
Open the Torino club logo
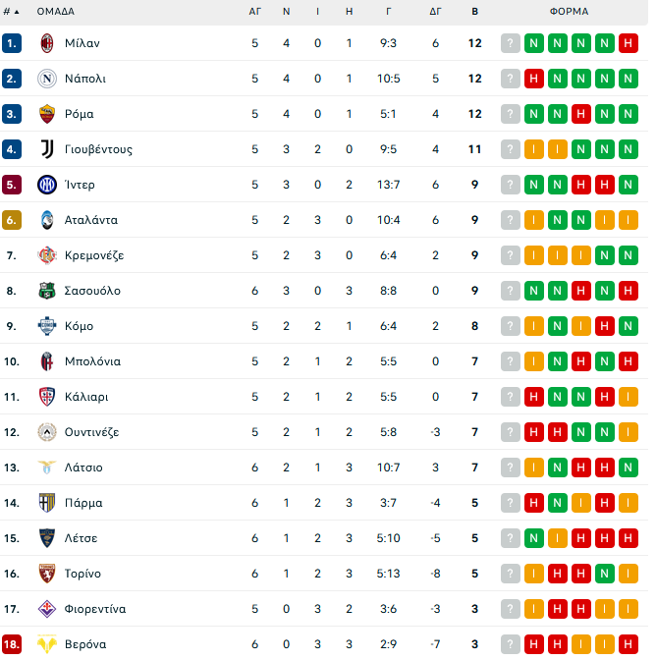[x=46, y=574]
